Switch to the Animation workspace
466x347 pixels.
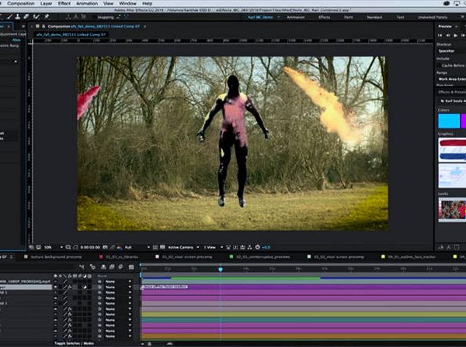pos(296,17)
